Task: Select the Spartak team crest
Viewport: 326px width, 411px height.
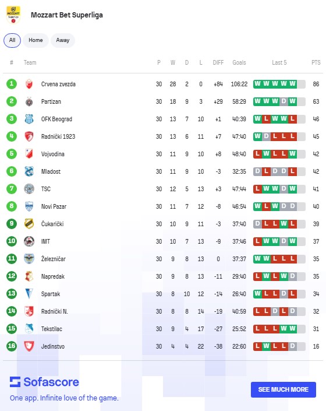Action: pos(29,294)
